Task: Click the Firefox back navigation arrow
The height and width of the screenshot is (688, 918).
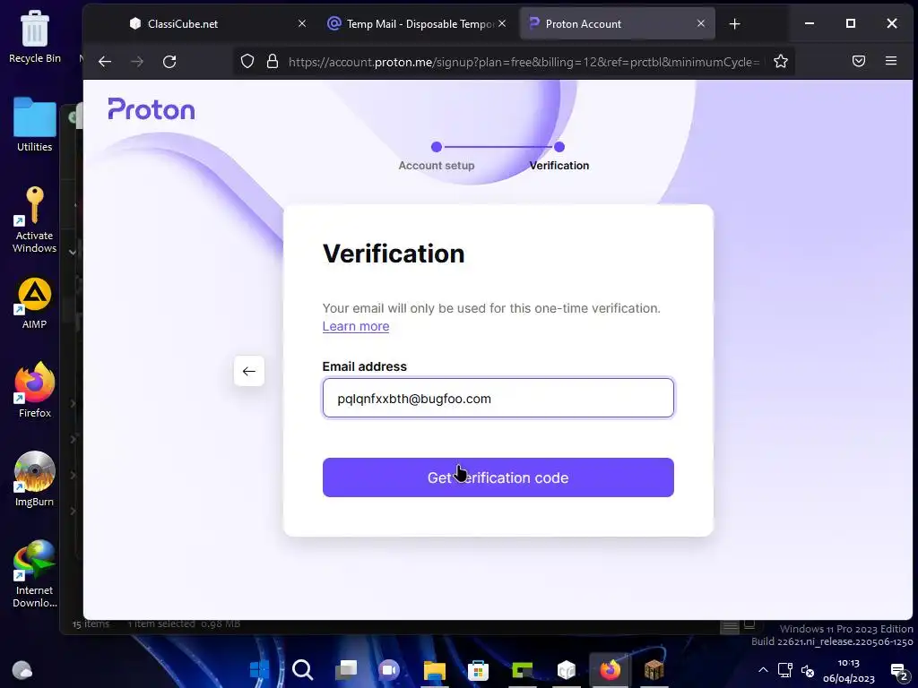Action: [x=105, y=62]
